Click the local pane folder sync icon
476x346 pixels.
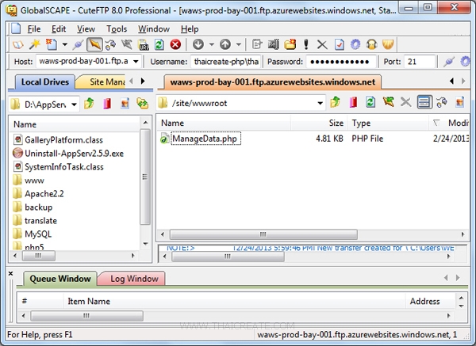pyautogui.click(x=142, y=103)
